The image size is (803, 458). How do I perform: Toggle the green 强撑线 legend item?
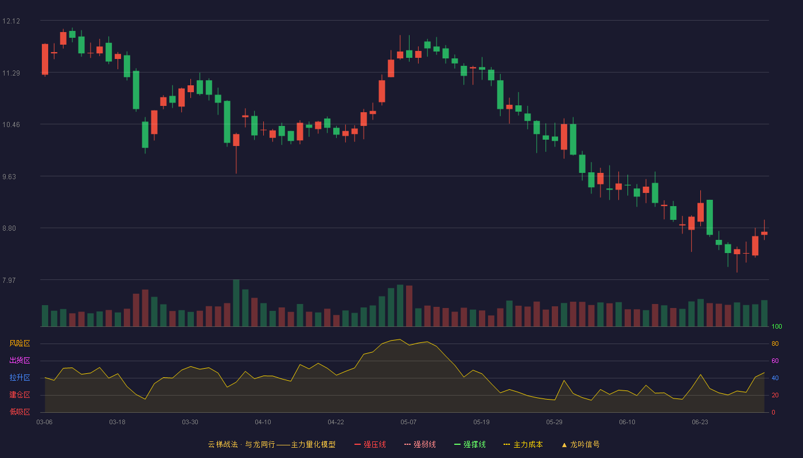(x=470, y=444)
